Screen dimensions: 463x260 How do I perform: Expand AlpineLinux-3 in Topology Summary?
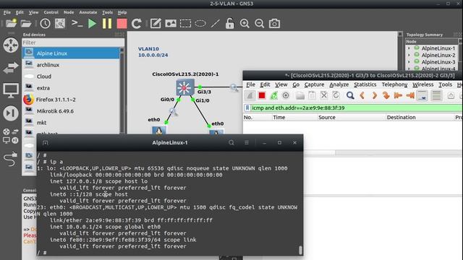click(x=409, y=62)
